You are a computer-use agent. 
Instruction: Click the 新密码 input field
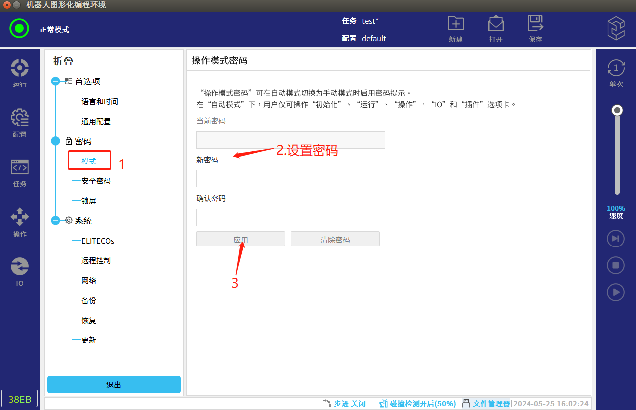point(290,179)
